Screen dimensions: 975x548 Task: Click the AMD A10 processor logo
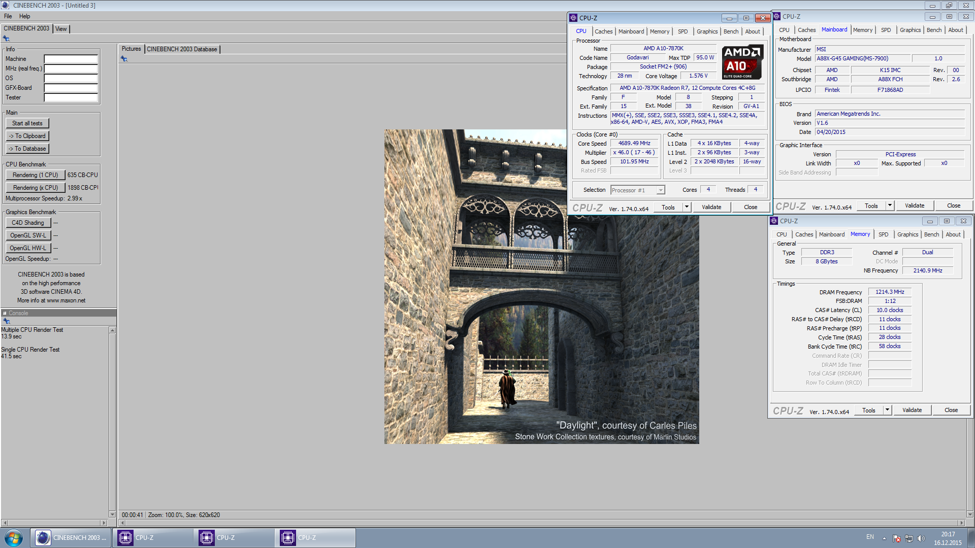tap(742, 62)
